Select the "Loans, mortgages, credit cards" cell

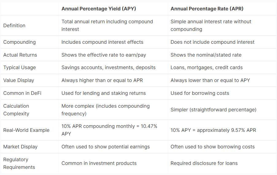point(206,68)
